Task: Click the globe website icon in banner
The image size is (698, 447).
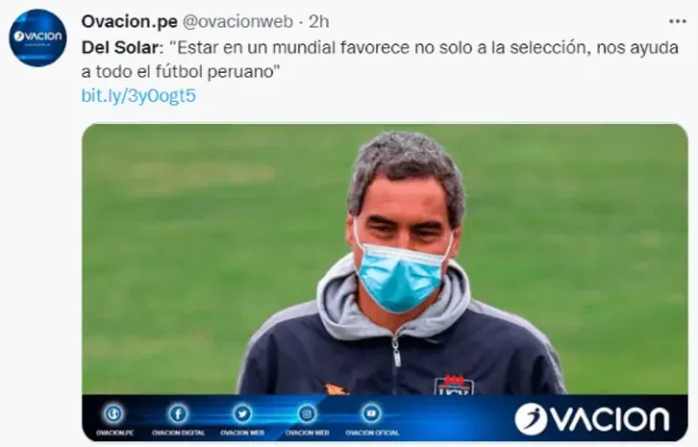Action: [x=113, y=413]
